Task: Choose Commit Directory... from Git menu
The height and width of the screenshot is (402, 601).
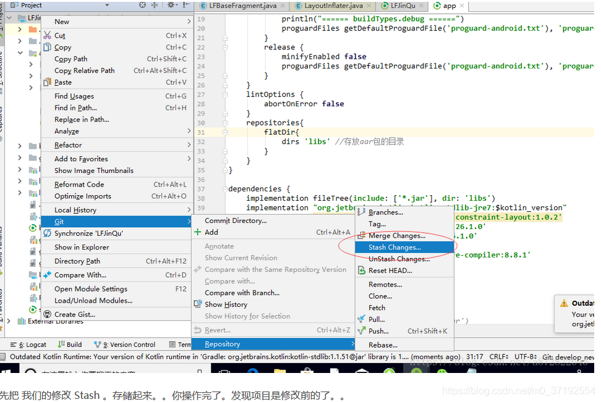Action: click(273, 220)
